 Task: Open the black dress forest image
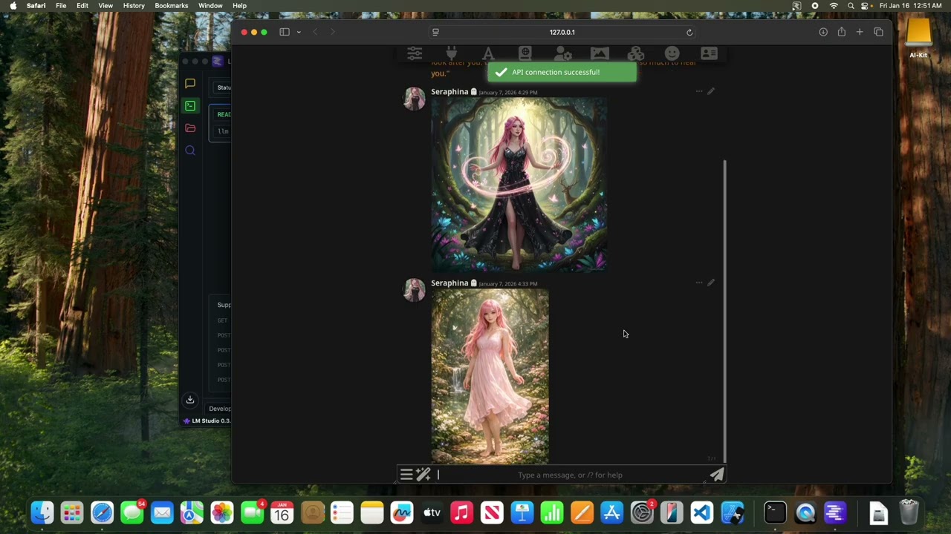519,185
